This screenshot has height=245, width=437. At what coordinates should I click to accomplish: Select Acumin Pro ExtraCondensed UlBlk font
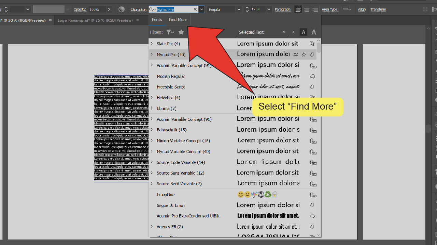tap(188, 216)
